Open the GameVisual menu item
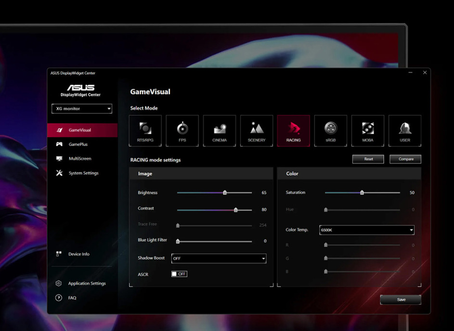Screen dimensions: 454x331 tap(82, 130)
